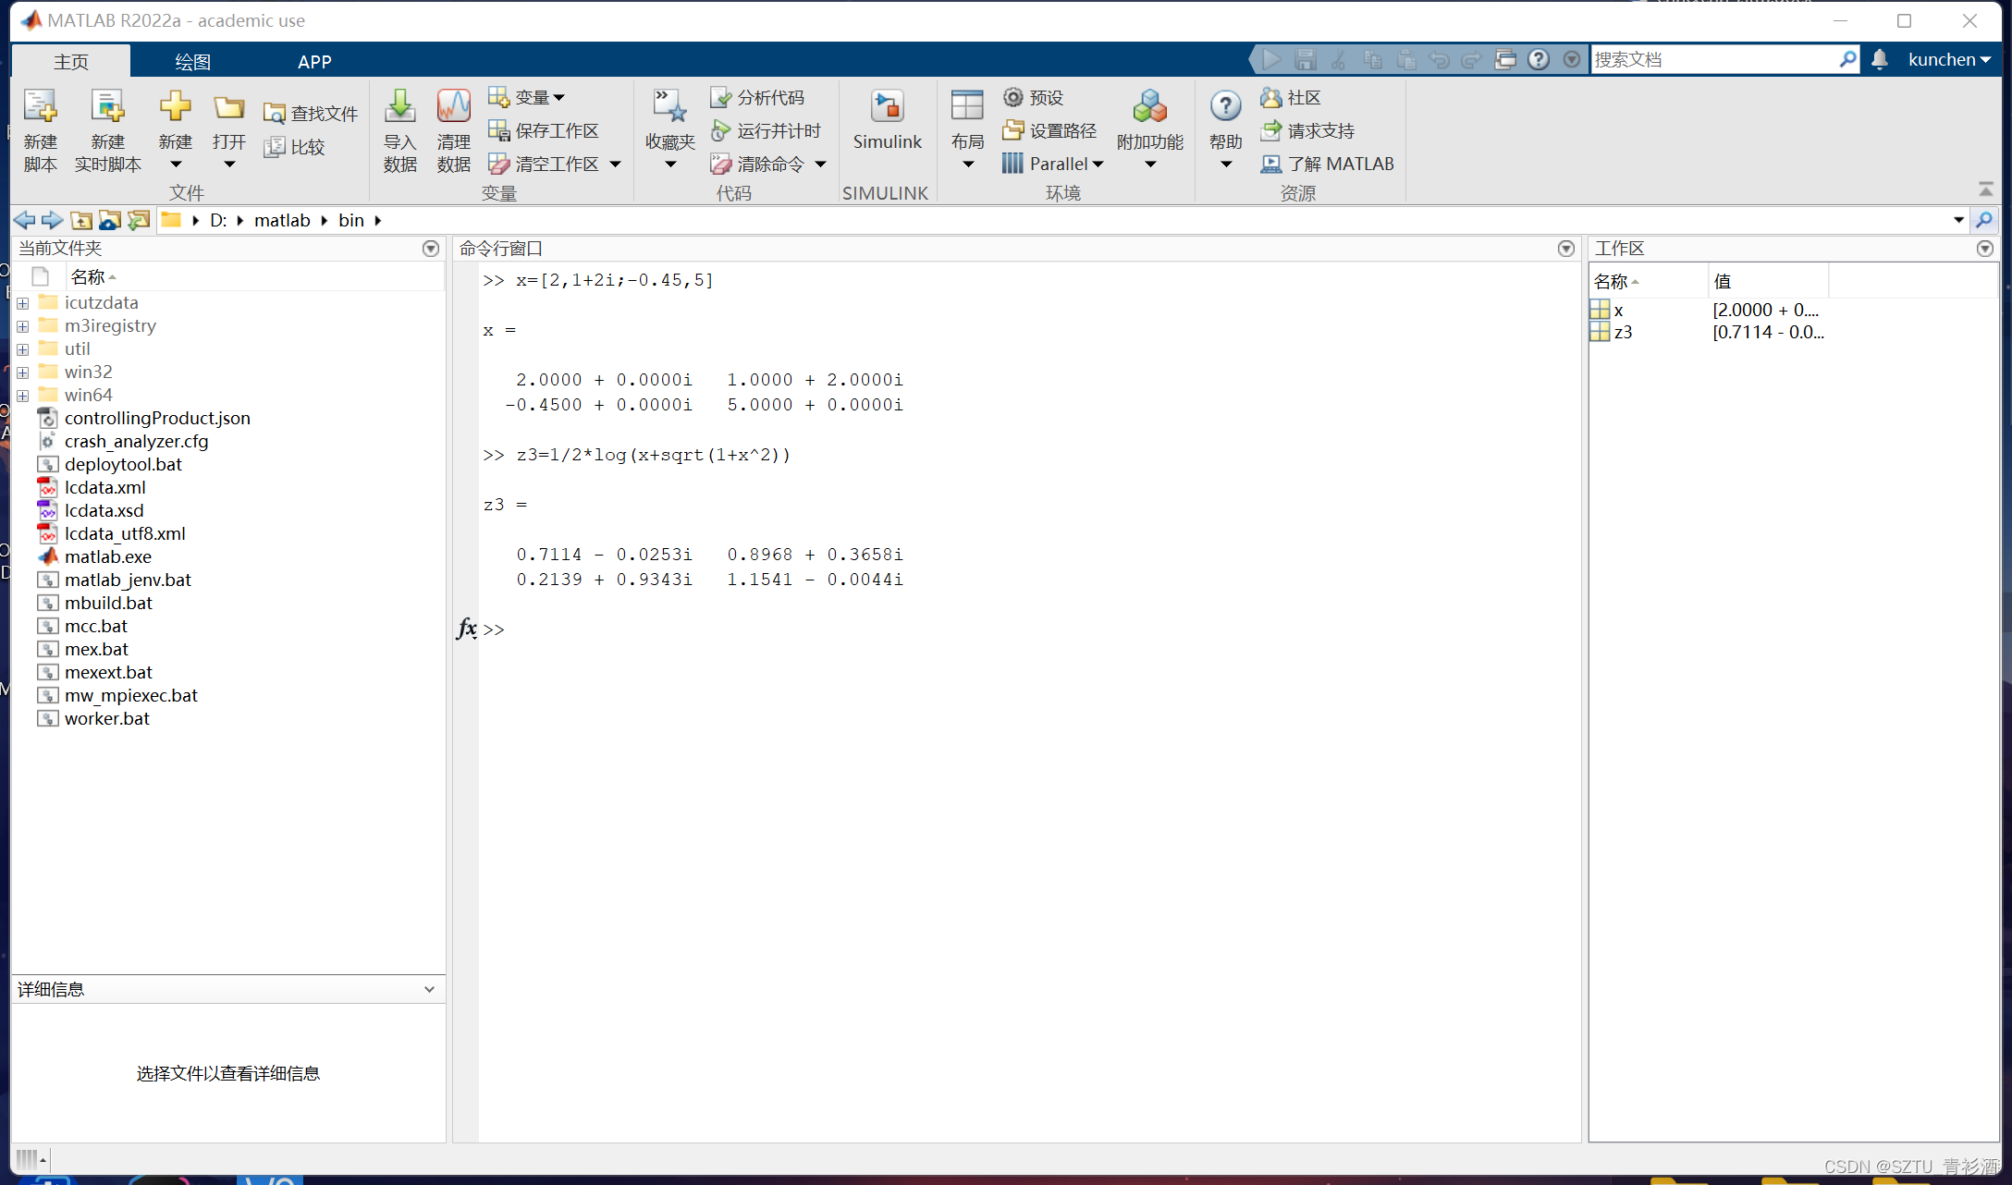Expand the win64 folder tree node
The width and height of the screenshot is (2012, 1185).
[23, 396]
